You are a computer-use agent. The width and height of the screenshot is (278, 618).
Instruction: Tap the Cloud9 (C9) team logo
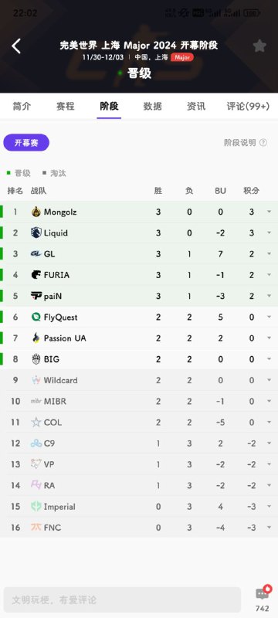36,443
